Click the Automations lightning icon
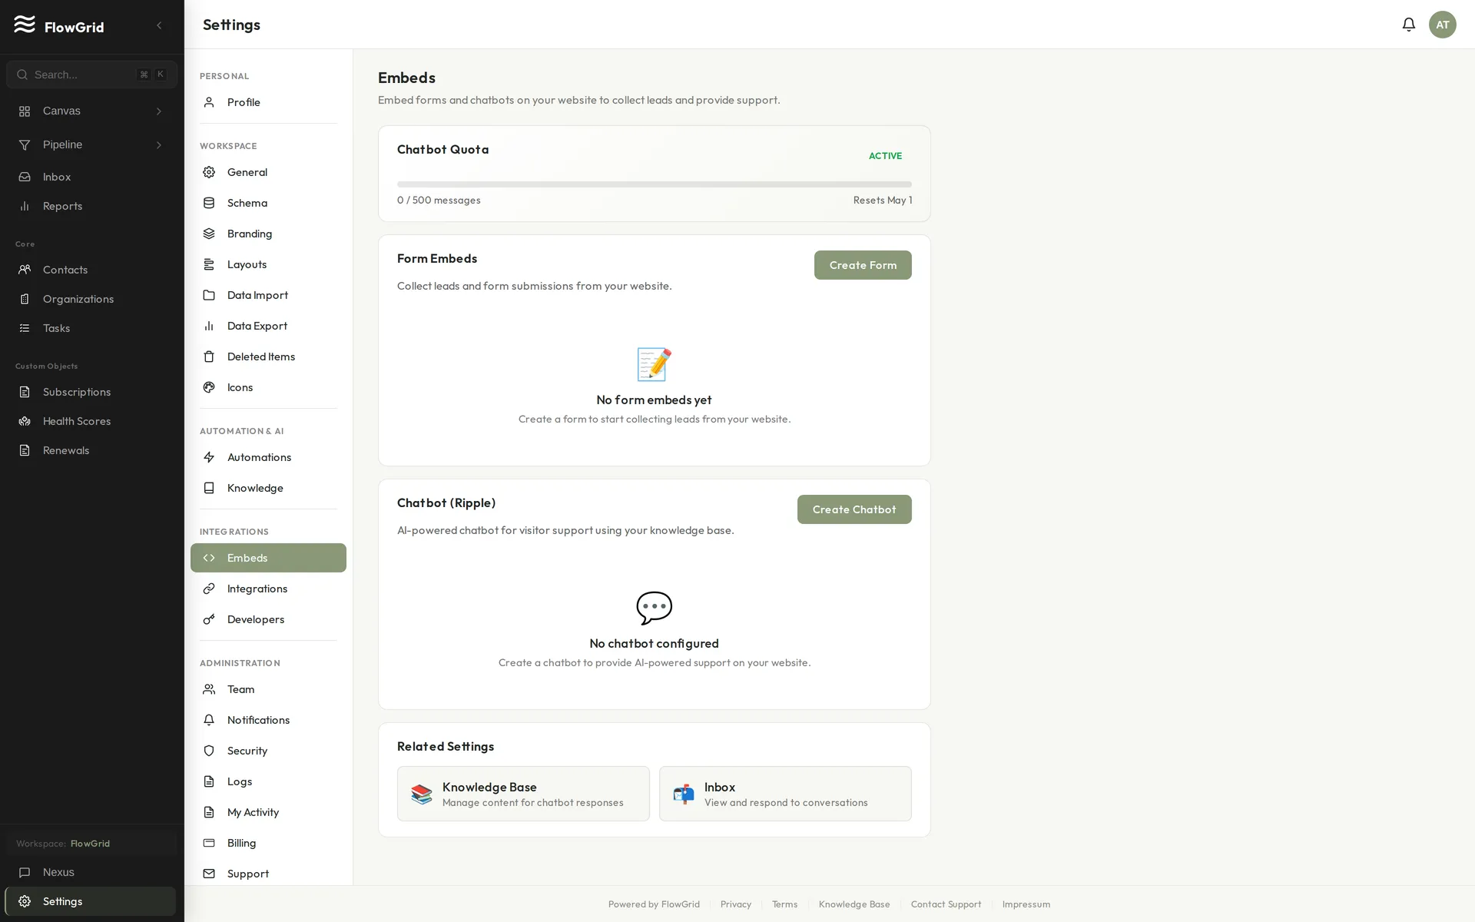 coord(209,457)
